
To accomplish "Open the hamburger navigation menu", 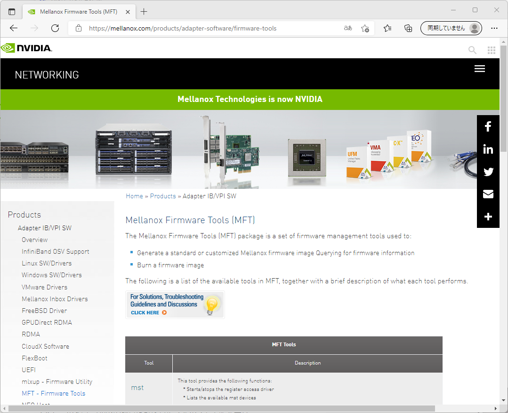I will (479, 69).
